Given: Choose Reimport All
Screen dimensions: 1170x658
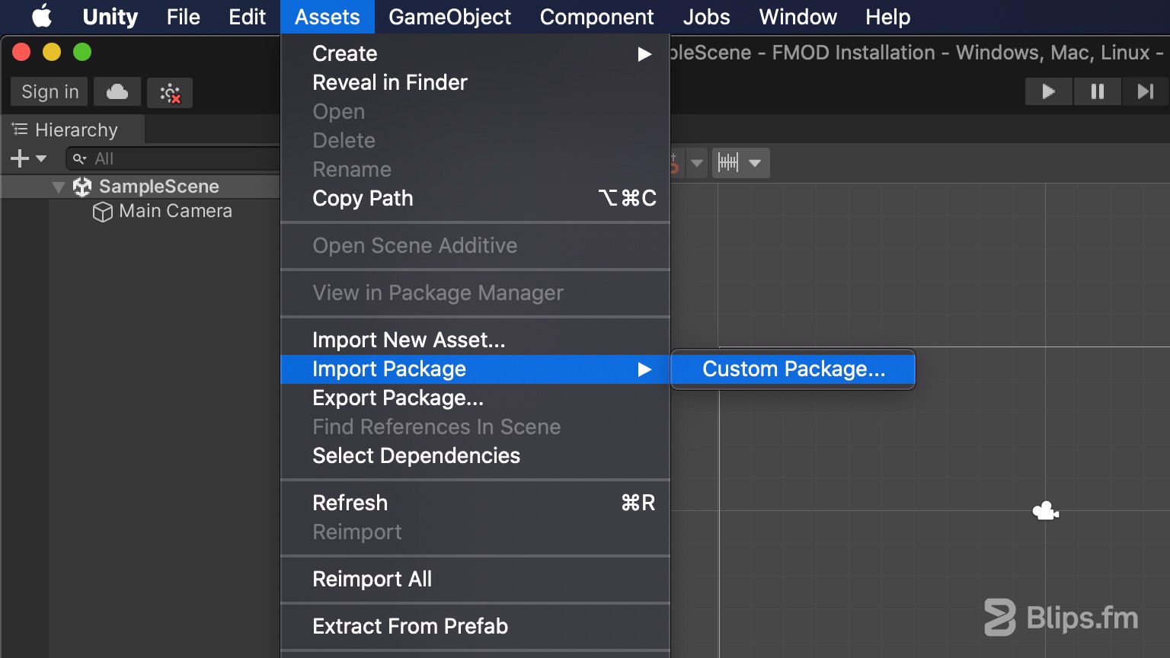Looking at the screenshot, I should (475, 579).
